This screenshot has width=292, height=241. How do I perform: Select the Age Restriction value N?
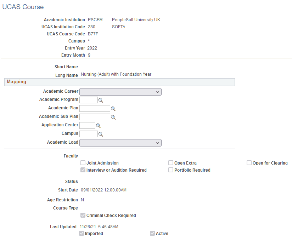82,200
